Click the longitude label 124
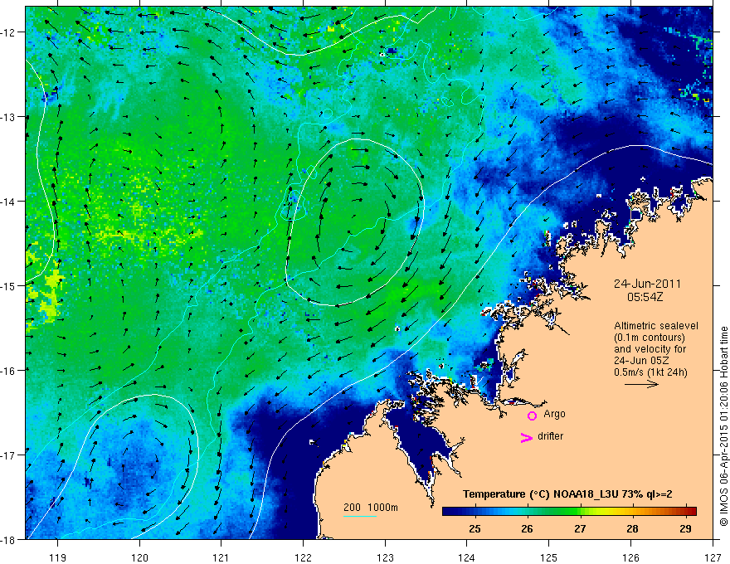 [467, 557]
